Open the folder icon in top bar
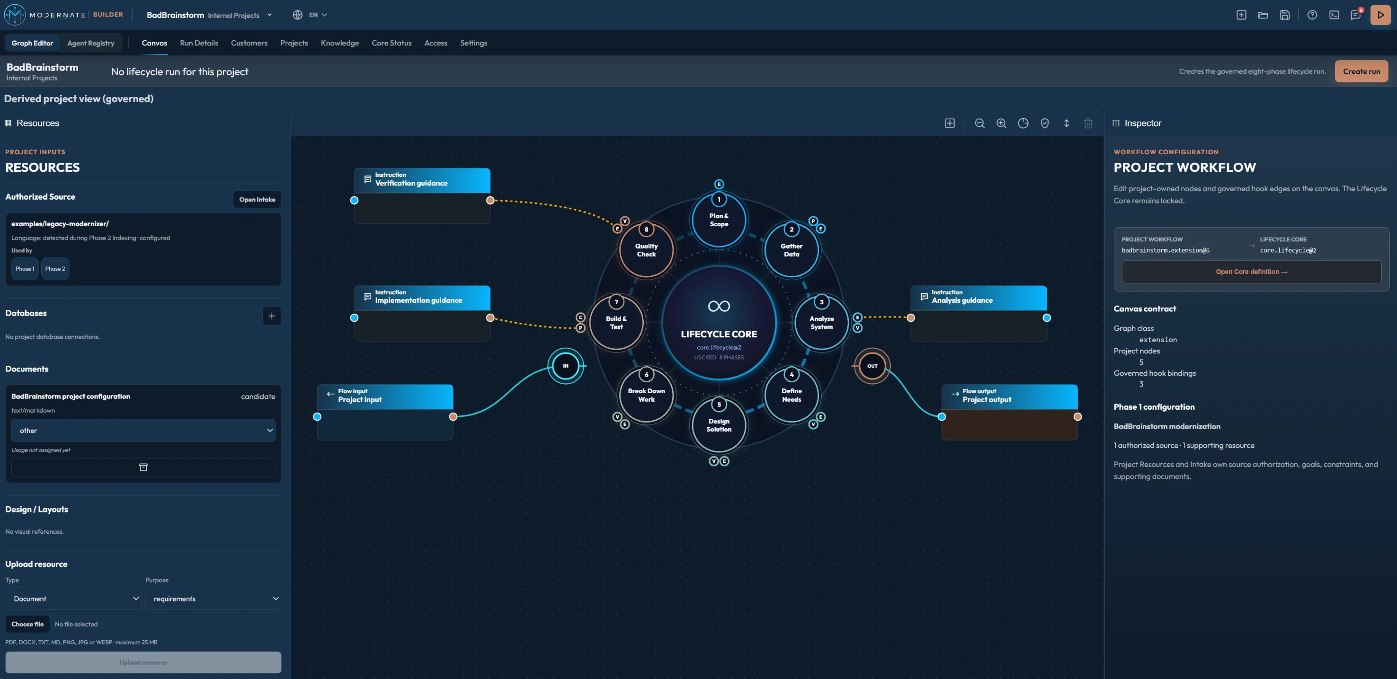Viewport: 1397px width, 679px height. tap(1263, 15)
